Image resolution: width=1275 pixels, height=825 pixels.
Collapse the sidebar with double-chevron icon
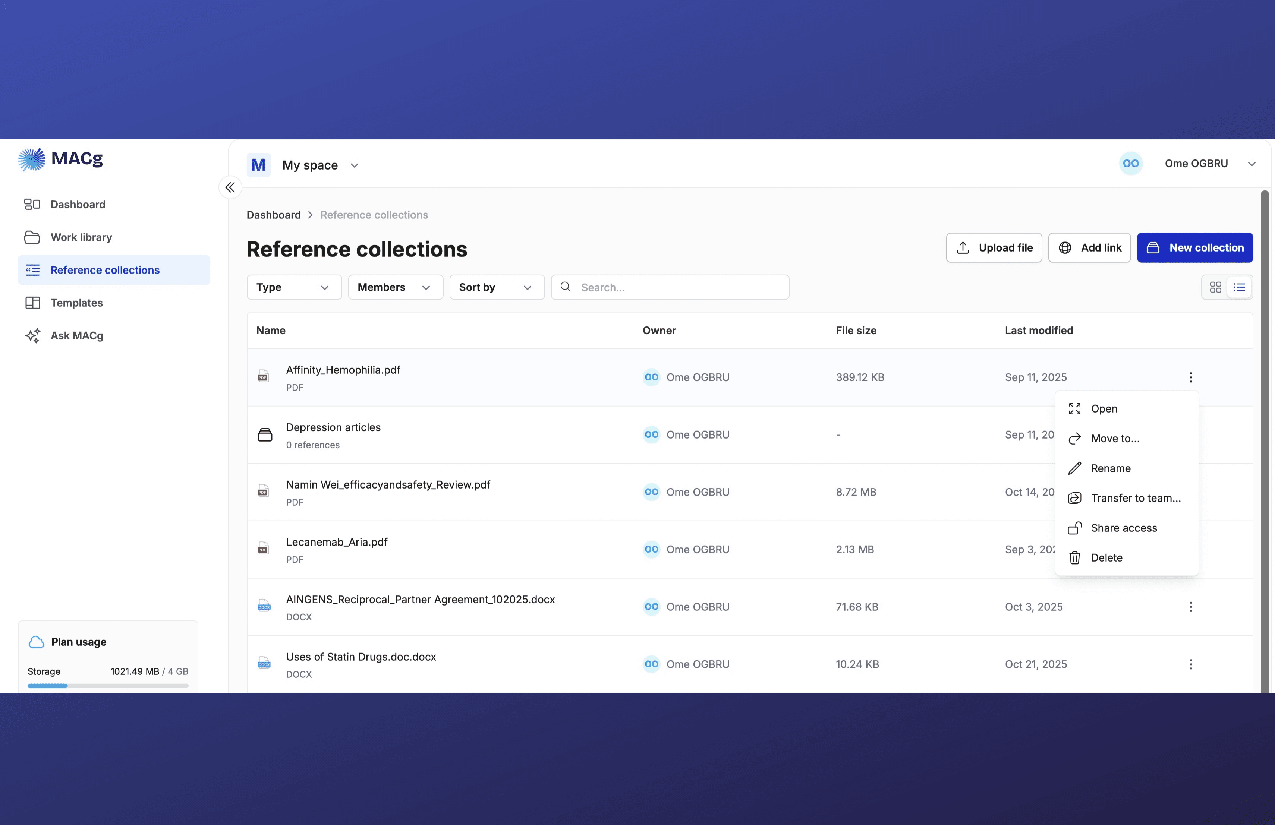click(x=230, y=187)
